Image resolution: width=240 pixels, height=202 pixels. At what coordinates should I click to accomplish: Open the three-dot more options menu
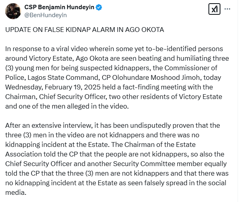click(x=228, y=9)
